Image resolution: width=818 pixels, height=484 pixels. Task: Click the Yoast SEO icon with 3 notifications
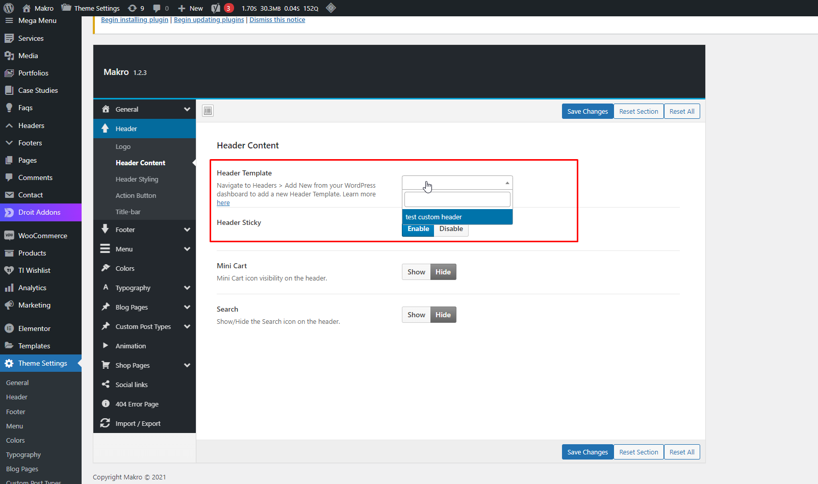[x=222, y=8]
